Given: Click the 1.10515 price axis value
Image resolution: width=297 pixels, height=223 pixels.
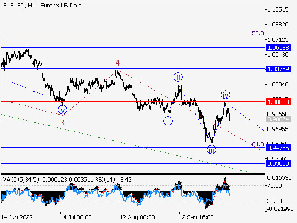Looking at the screenshot, I should pos(278,9).
